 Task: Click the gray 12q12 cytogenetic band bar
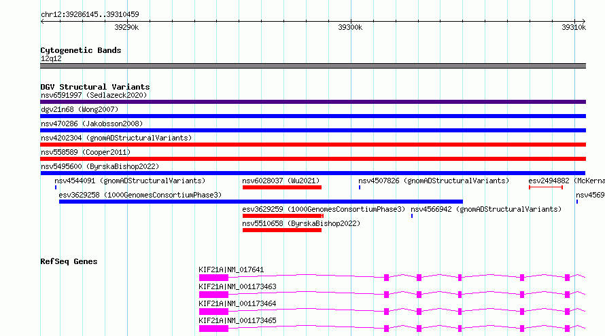[x=313, y=66]
